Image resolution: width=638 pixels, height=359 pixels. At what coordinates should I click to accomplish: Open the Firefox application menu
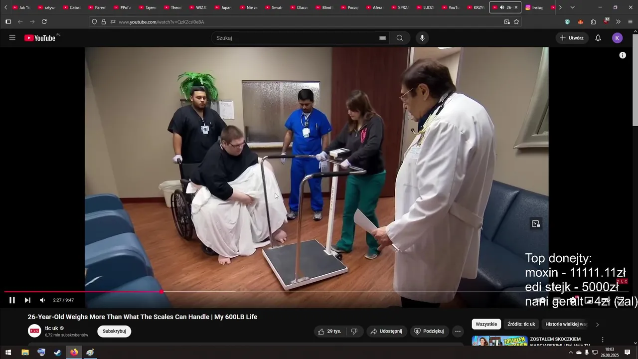coord(630,22)
